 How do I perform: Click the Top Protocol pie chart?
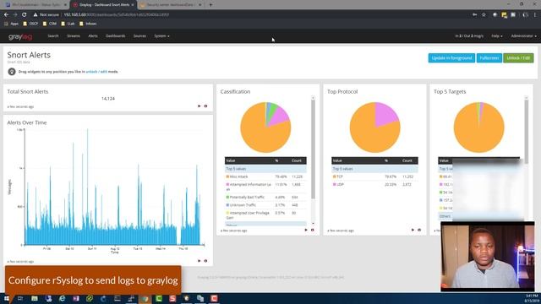[375, 128]
